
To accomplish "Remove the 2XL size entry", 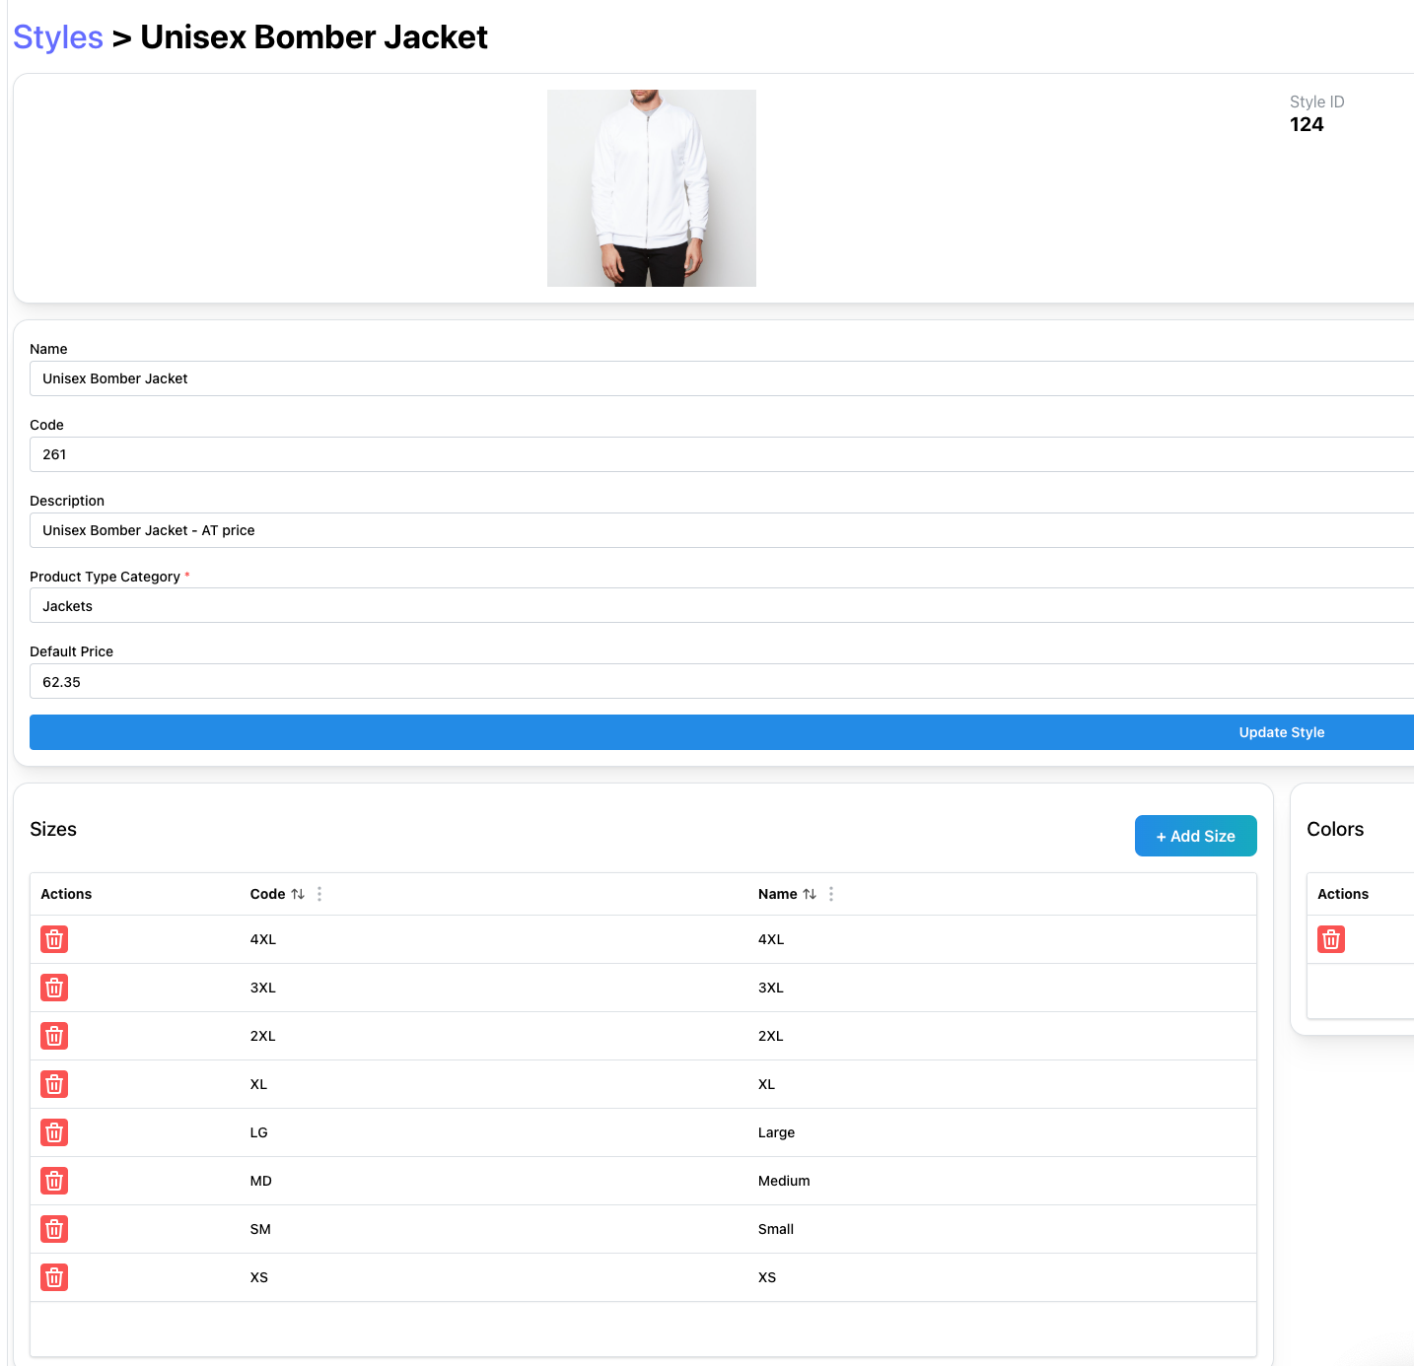I will coord(54,1036).
